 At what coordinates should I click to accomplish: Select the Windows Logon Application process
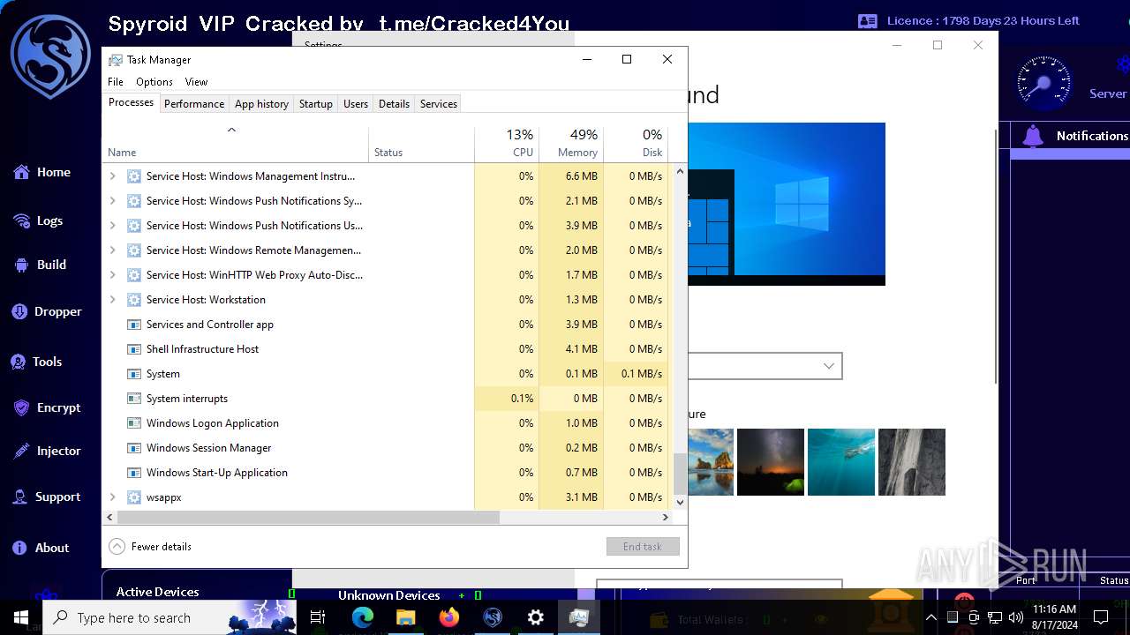tap(387, 423)
